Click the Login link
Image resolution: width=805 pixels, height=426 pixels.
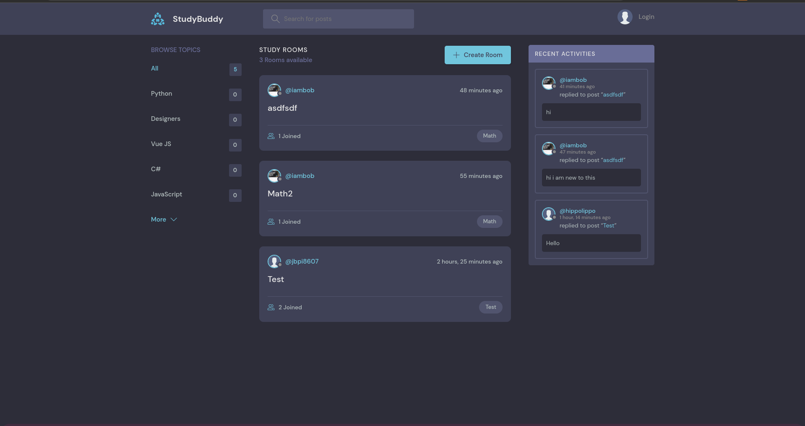point(646,17)
